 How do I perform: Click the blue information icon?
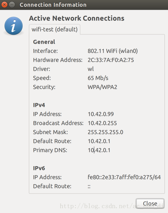14,26
